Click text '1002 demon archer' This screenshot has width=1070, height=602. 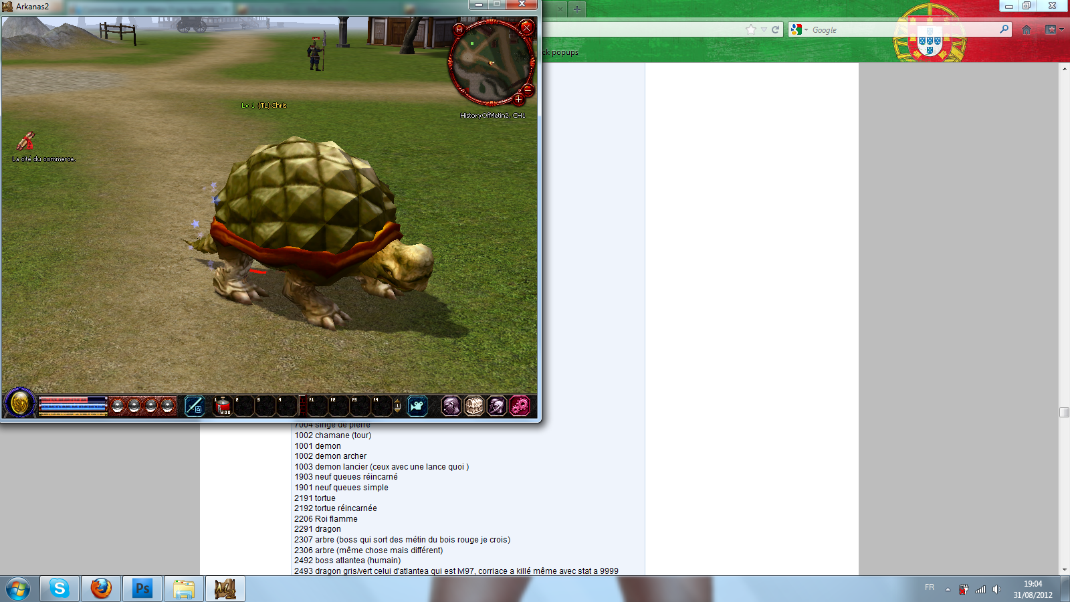tap(330, 456)
